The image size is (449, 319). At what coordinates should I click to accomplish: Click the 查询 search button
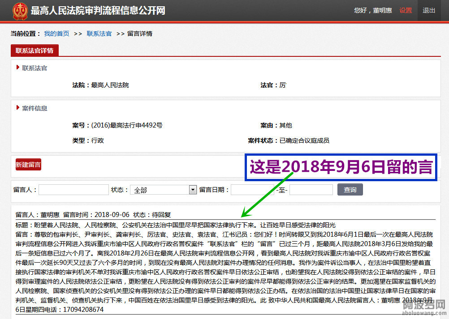point(350,190)
